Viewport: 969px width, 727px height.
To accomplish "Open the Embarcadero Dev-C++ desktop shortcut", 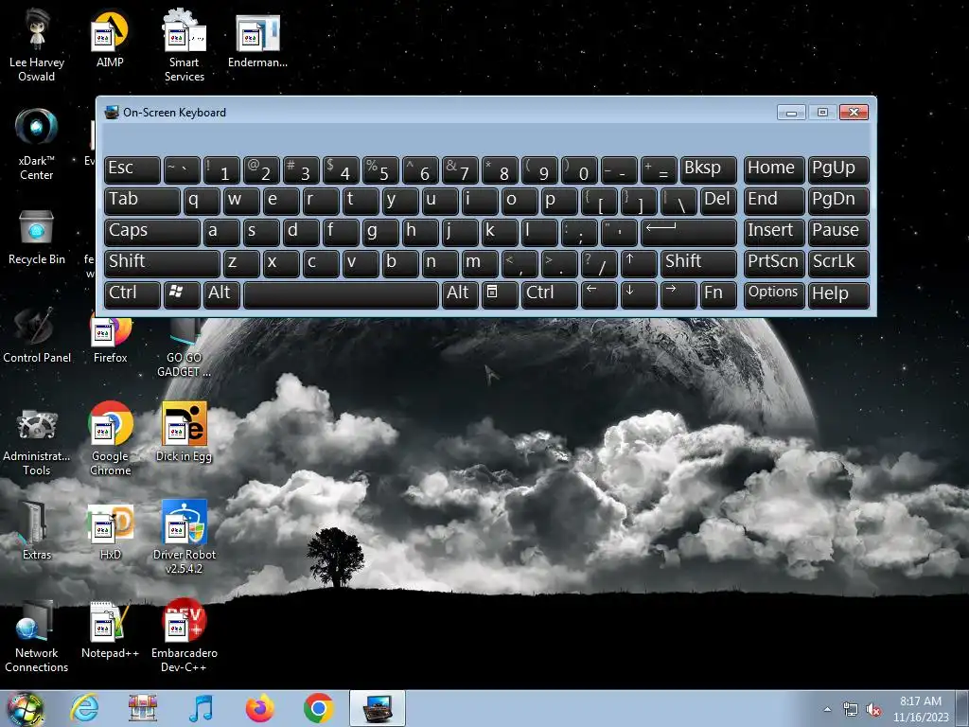I will pos(185,635).
